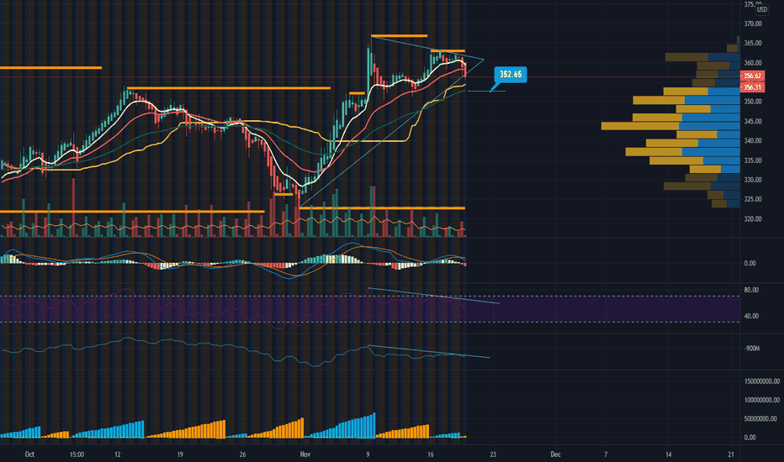Screen dimensions: 784x462
Task: Click the Nov label on time axis
Action: [305, 454]
